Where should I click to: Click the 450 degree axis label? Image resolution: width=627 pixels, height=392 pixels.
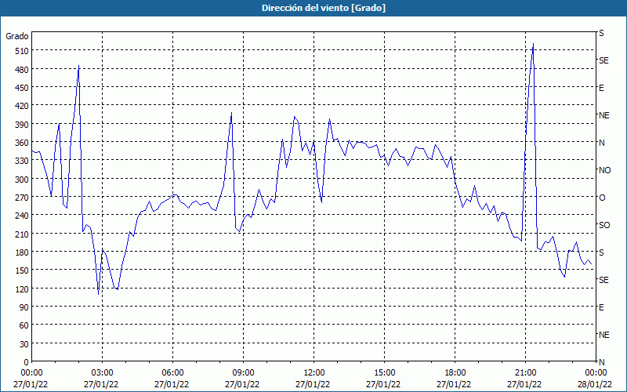coord(22,88)
